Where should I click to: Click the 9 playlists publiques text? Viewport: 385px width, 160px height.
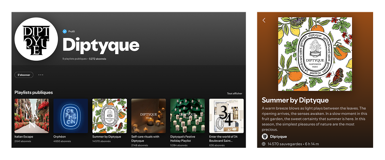[75, 59]
